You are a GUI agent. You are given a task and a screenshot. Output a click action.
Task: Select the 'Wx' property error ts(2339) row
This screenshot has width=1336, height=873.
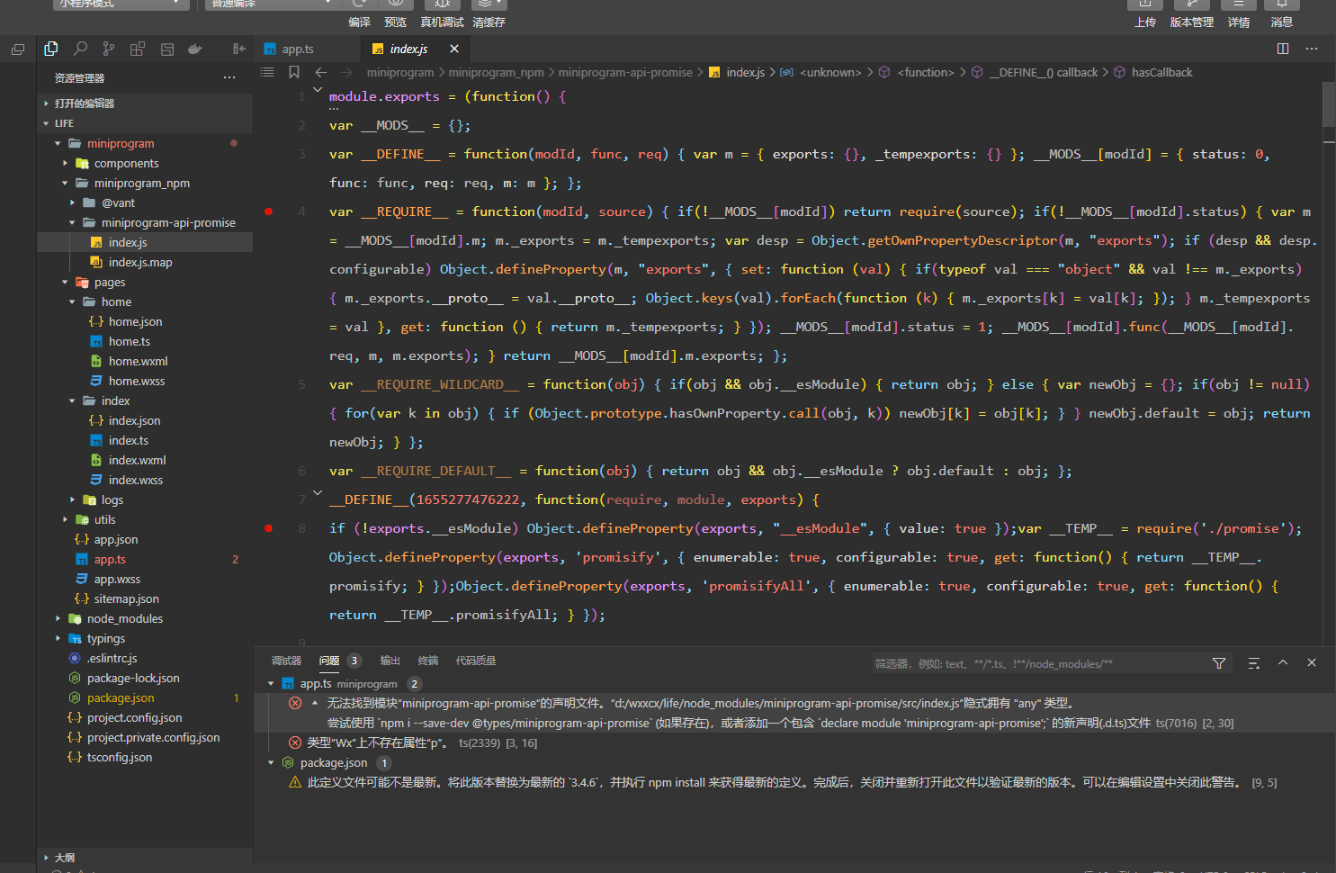click(794, 743)
